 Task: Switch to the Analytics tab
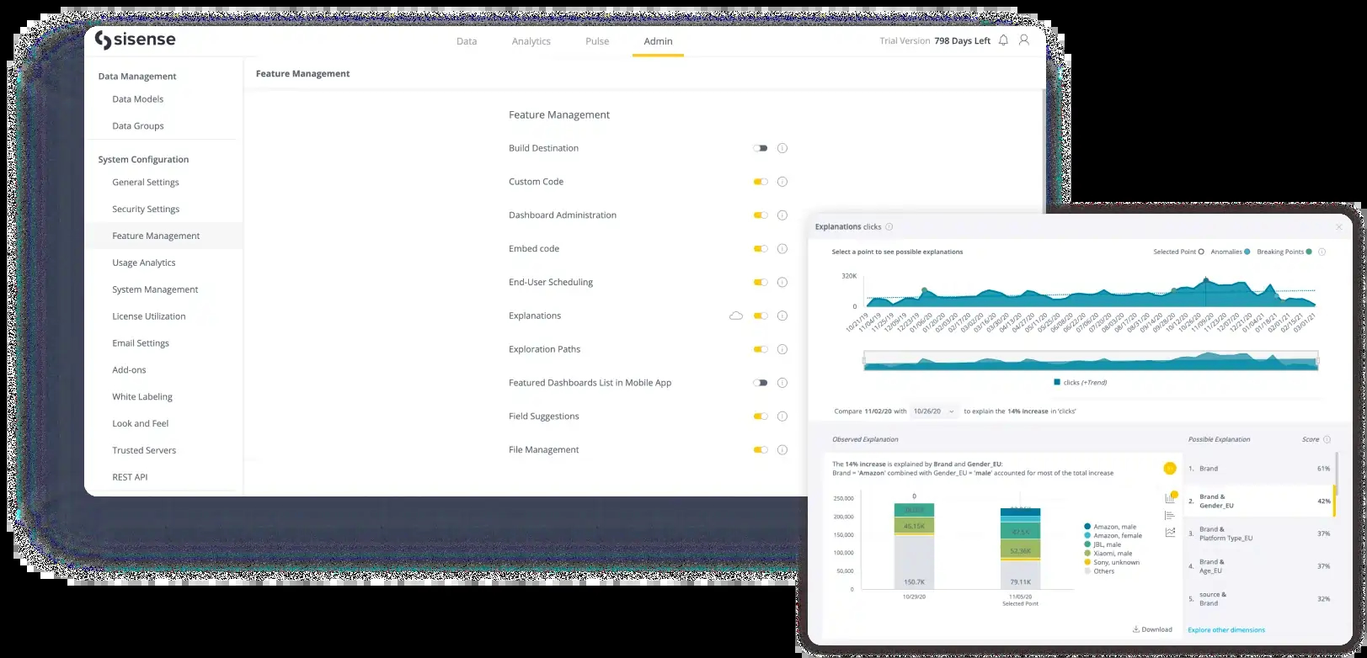coord(531,41)
